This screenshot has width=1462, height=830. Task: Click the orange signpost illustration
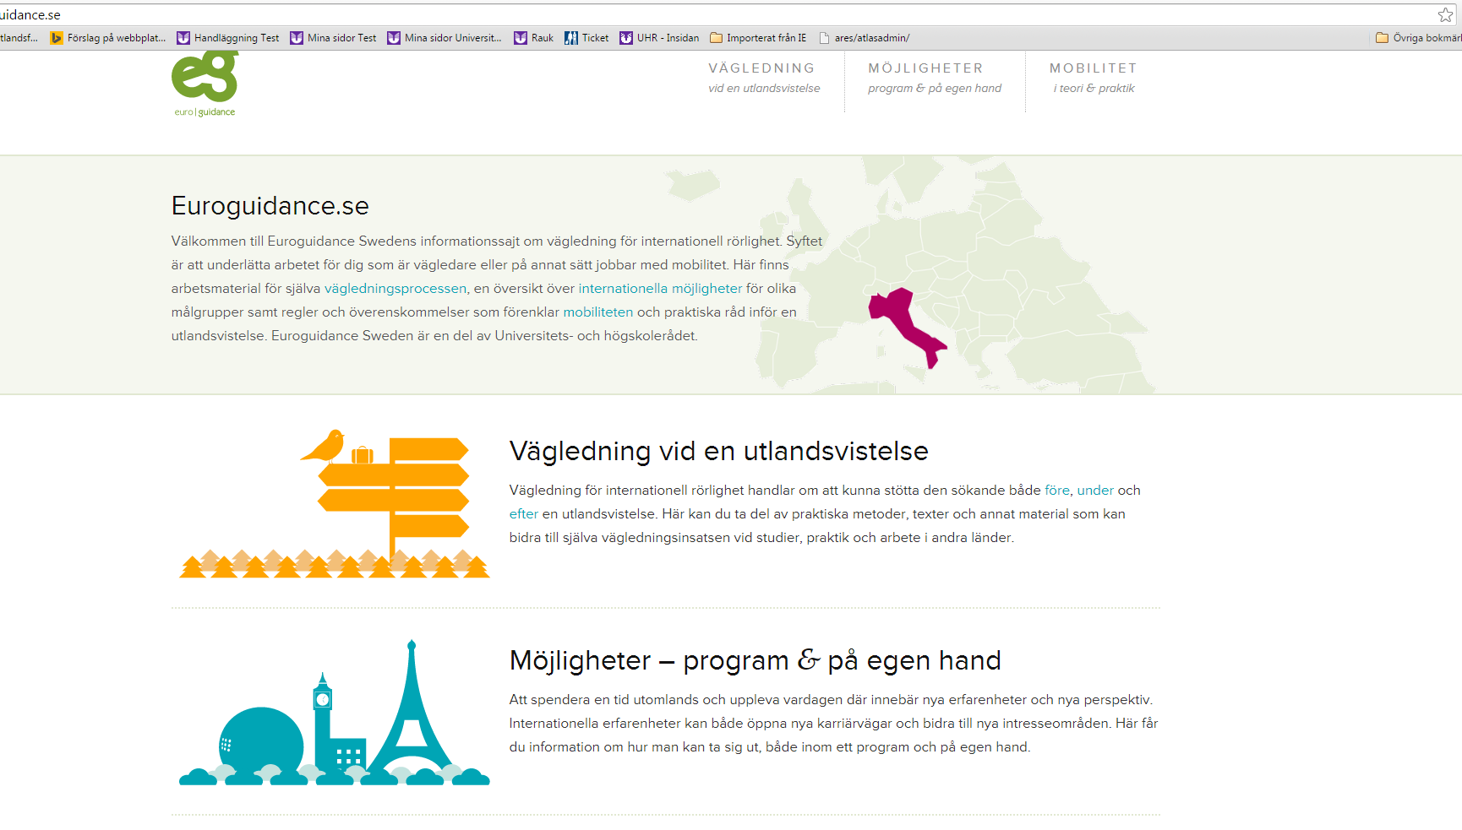click(335, 505)
